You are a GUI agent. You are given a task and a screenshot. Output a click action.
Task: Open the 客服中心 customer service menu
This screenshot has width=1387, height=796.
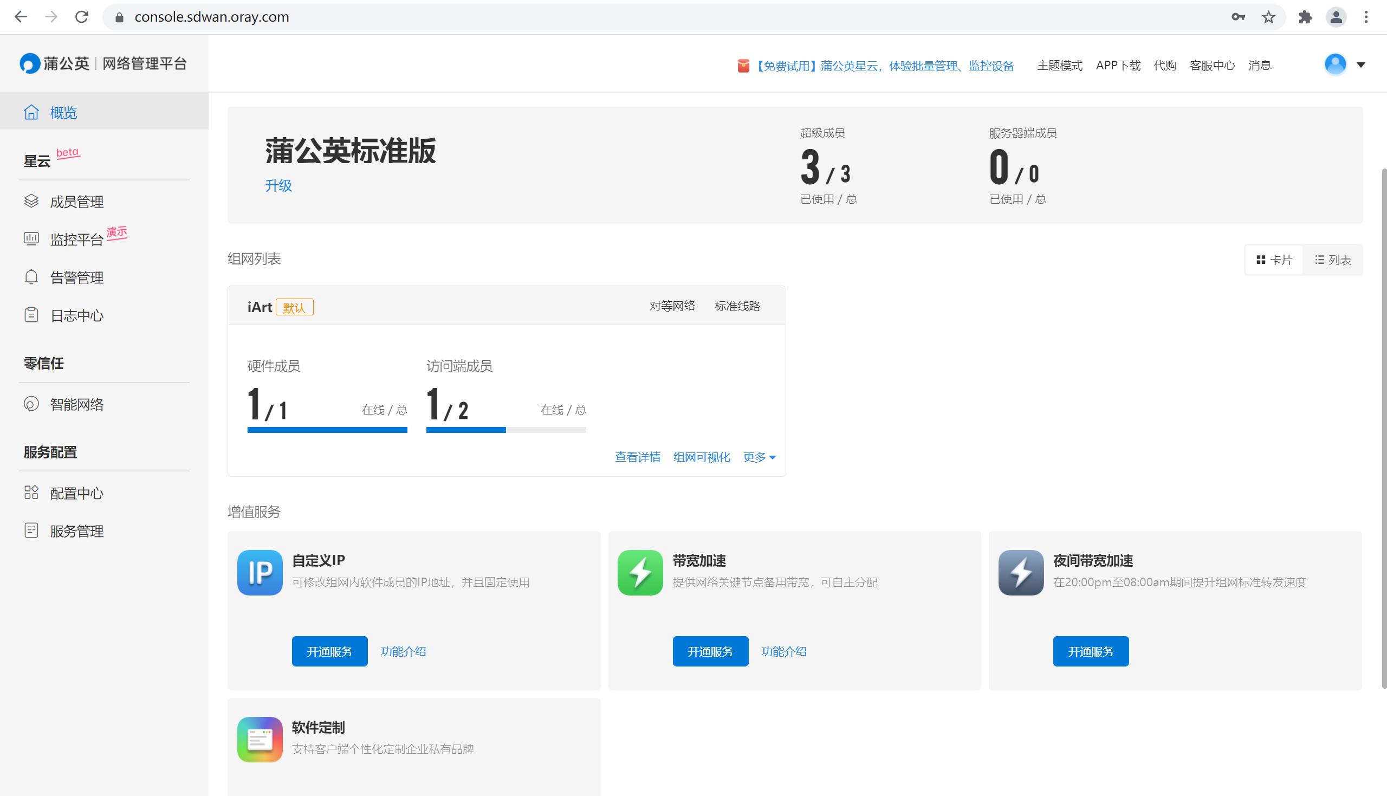pos(1211,65)
